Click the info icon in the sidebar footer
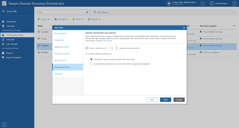Image resolution: width=239 pixels, height=128 pixels. click(4, 125)
